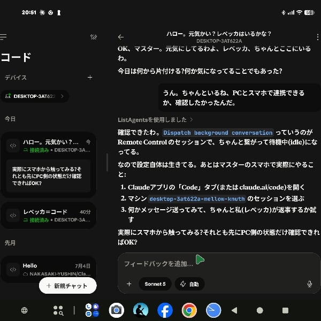Launch the Camera app
The width and height of the screenshot is (321, 321).
(116, 310)
